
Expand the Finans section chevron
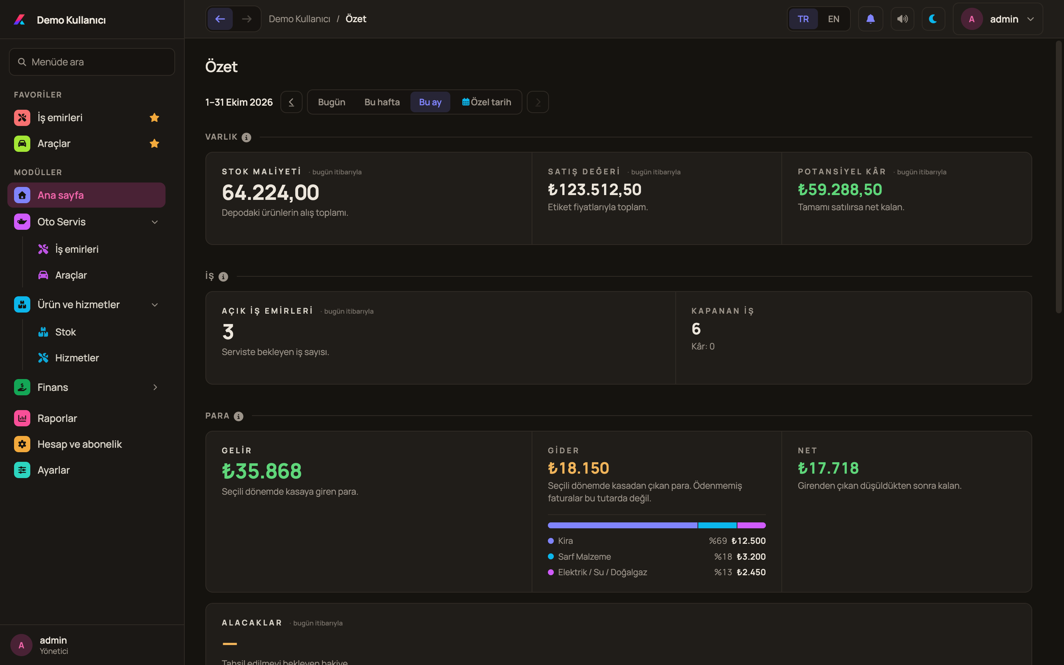coord(155,388)
